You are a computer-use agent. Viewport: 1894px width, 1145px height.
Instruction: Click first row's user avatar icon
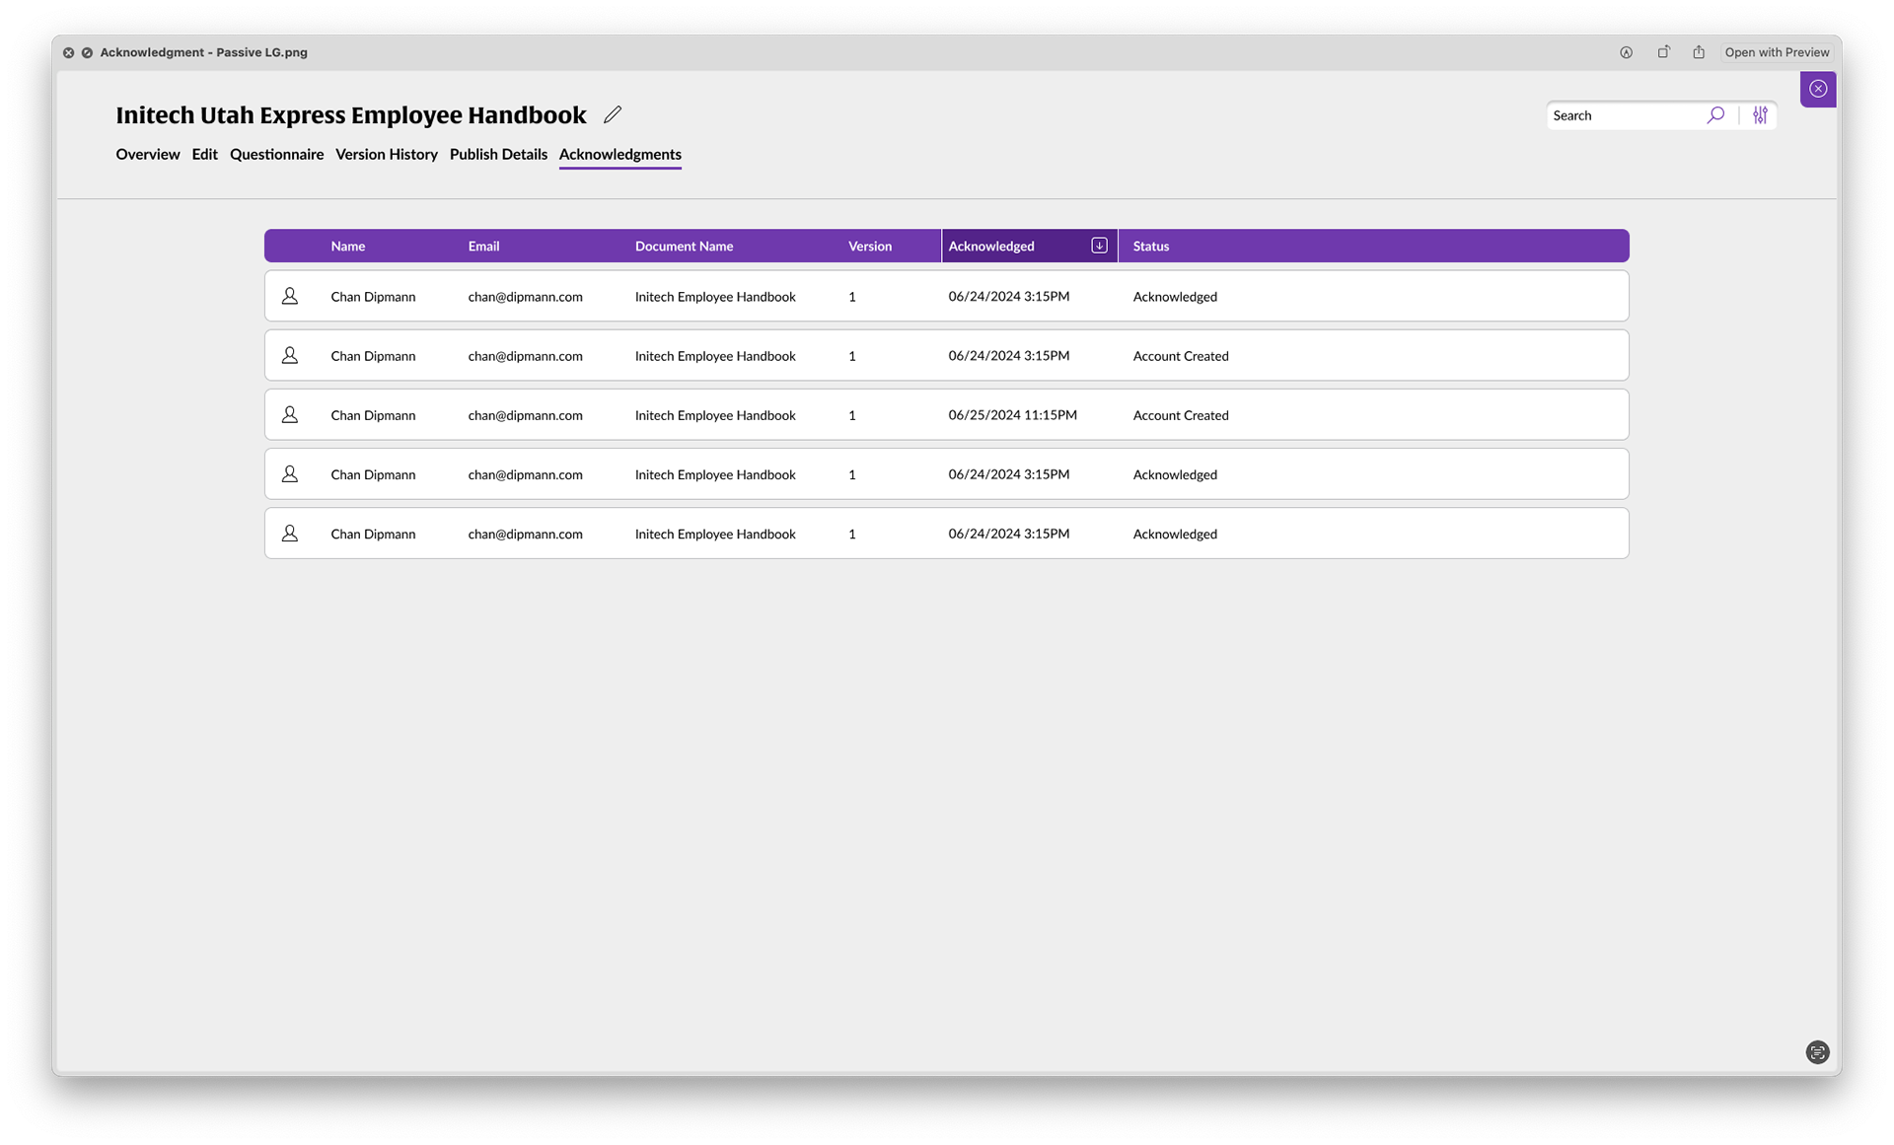(x=289, y=296)
